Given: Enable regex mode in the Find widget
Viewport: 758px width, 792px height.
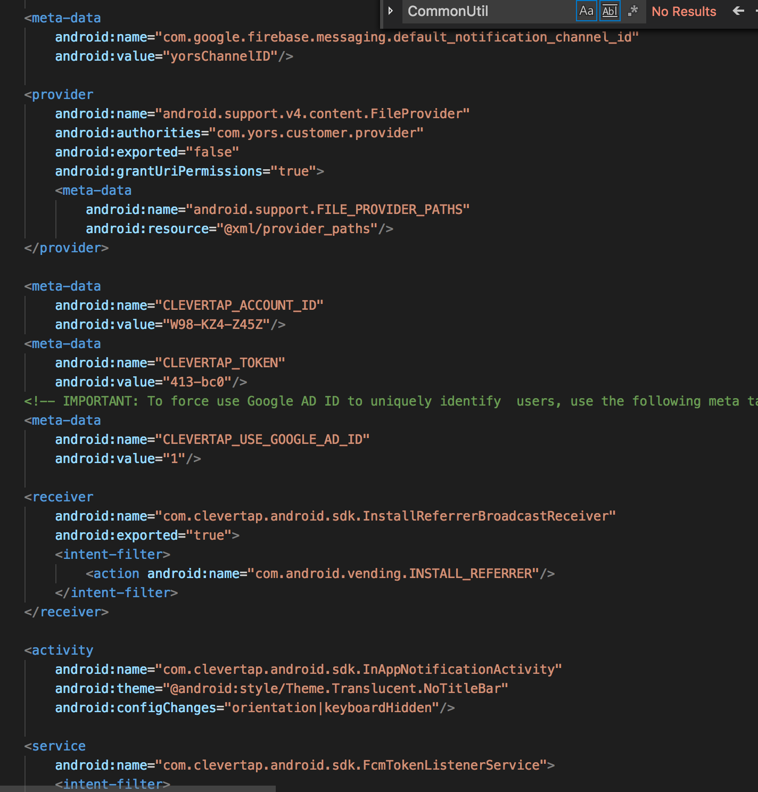Looking at the screenshot, I should [633, 11].
